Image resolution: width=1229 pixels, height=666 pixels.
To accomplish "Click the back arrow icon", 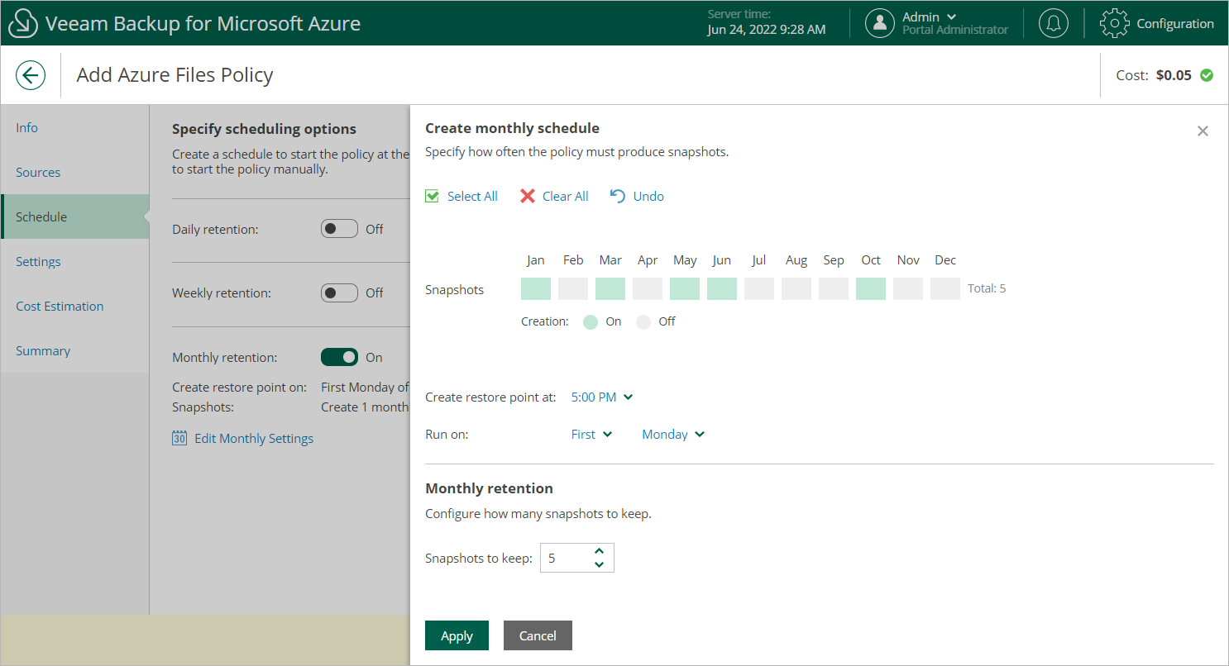I will [x=31, y=76].
